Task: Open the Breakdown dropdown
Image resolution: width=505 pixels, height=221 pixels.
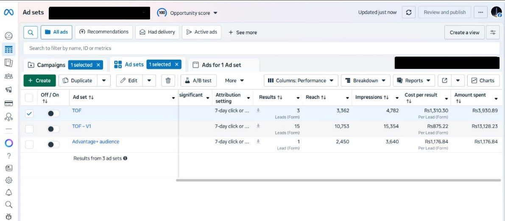Action: (365, 80)
